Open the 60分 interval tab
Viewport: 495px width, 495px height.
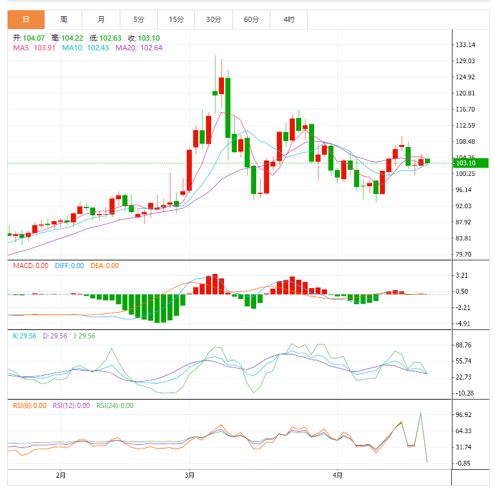251,19
